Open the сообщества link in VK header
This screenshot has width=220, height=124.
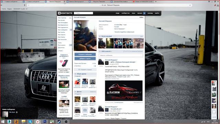tap(125, 13)
